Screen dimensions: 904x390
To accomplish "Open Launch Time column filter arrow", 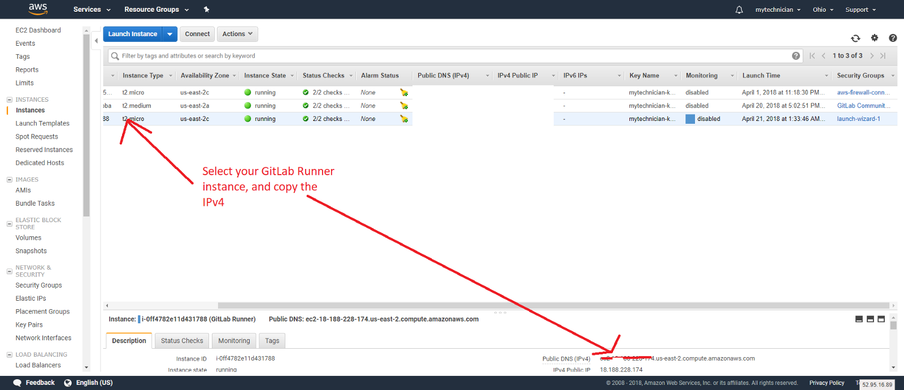I will click(827, 76).
